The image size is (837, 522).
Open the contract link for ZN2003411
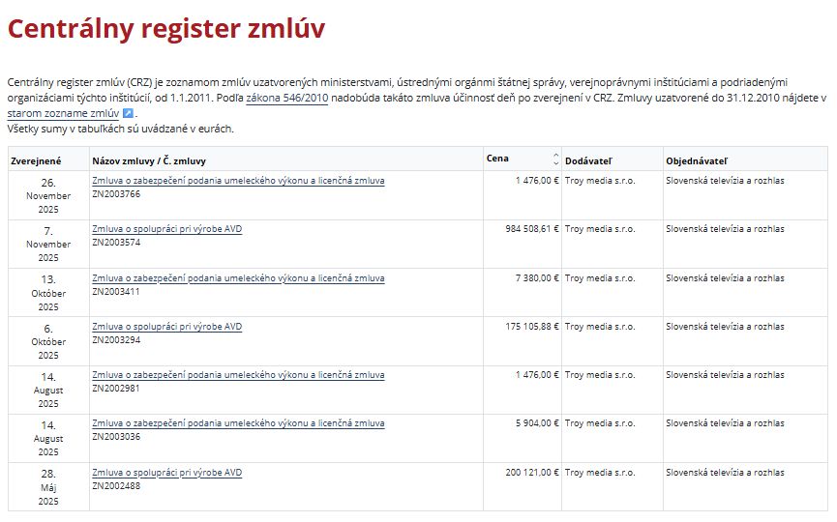(238, 278)
